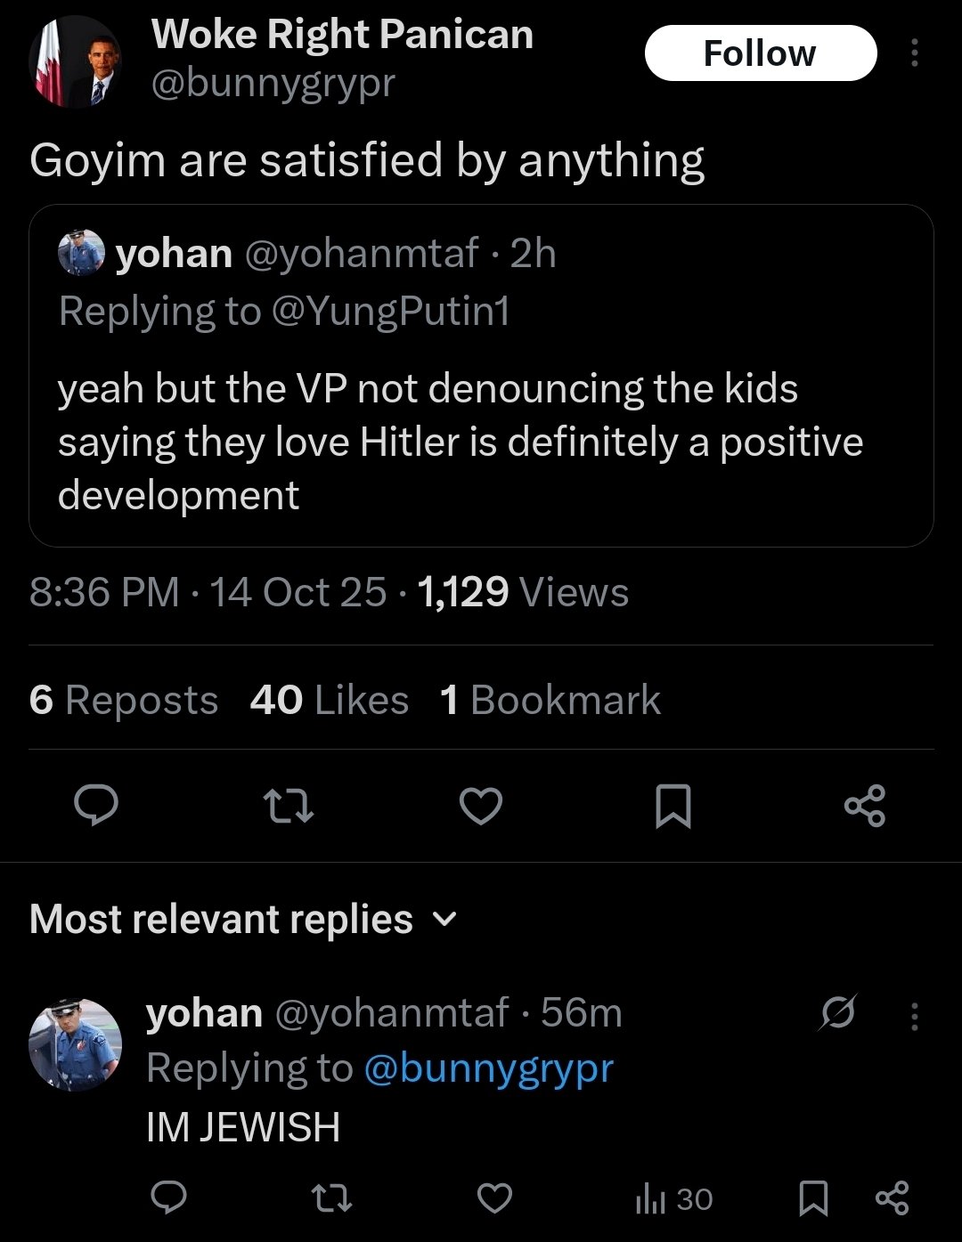This screenshot has height=1242, width=962.
Task: Click the Grok icon on yohan's reply
Action: [x=838, y=1012]
